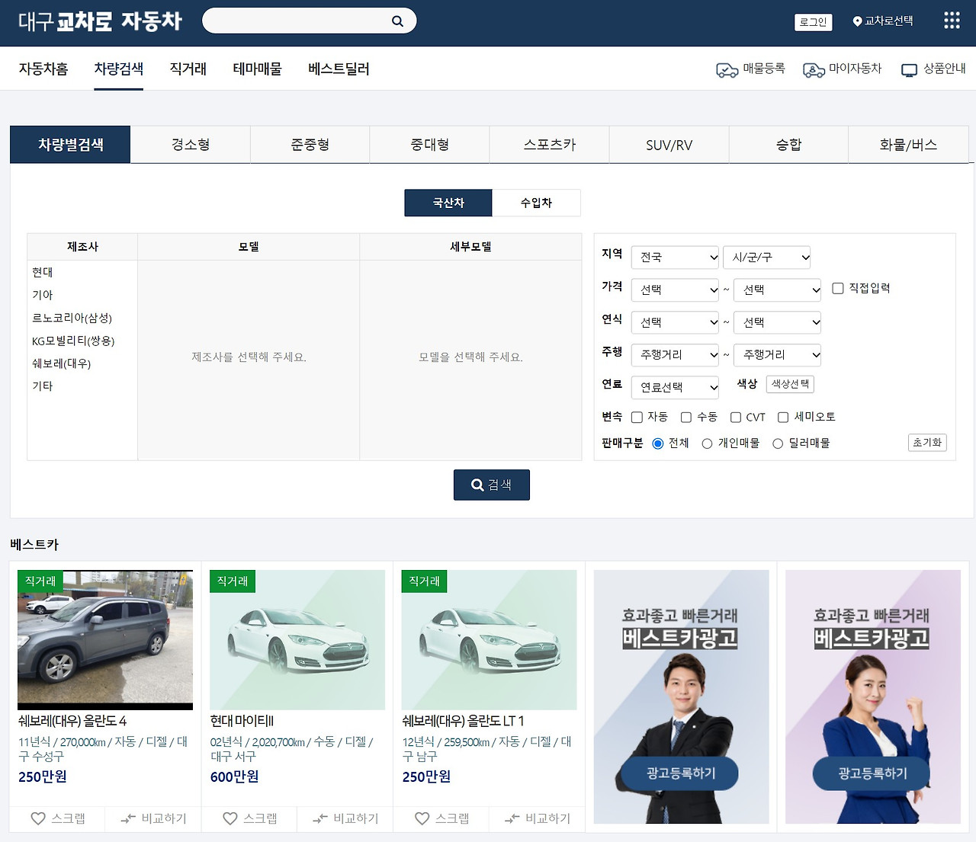Switch to the SUV/RV tab
Image resolution: width=976 pixels, height=842 pixels.
point(669,145)
